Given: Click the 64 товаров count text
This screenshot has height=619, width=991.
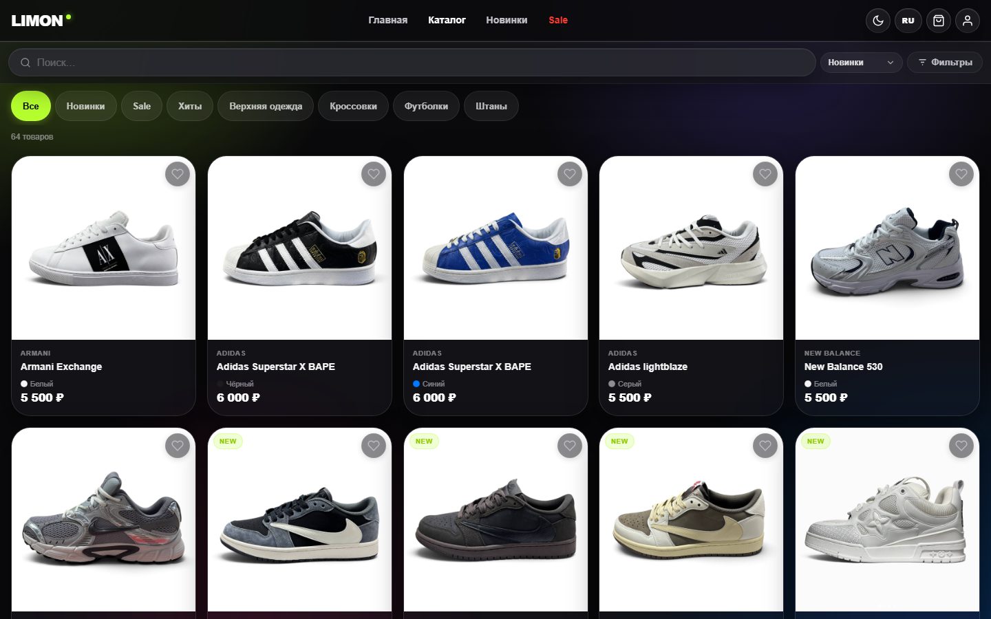Looking at the screenshot, I should [32, 137].
